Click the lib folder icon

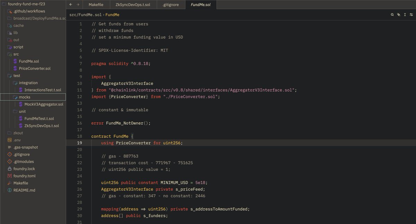(x=10, y=33)
